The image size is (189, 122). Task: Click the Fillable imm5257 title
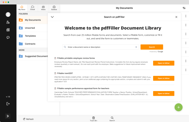[x=65, y=73]
